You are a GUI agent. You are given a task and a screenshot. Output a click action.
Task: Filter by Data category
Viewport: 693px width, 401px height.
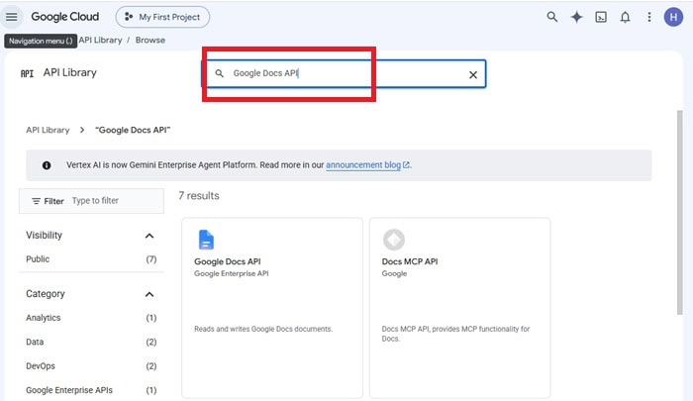tap(91, 342)
